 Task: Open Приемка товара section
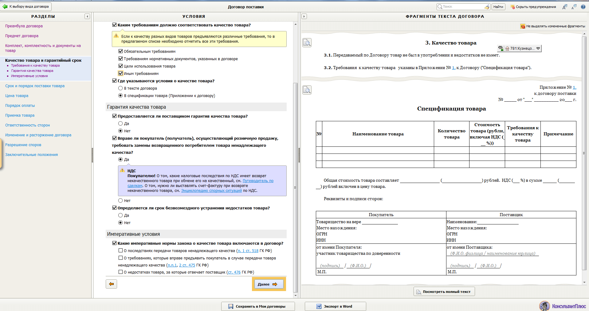(x=20, y=115)
